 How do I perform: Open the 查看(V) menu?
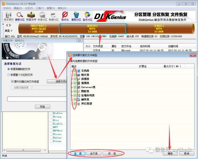click(x=51, y=8)
